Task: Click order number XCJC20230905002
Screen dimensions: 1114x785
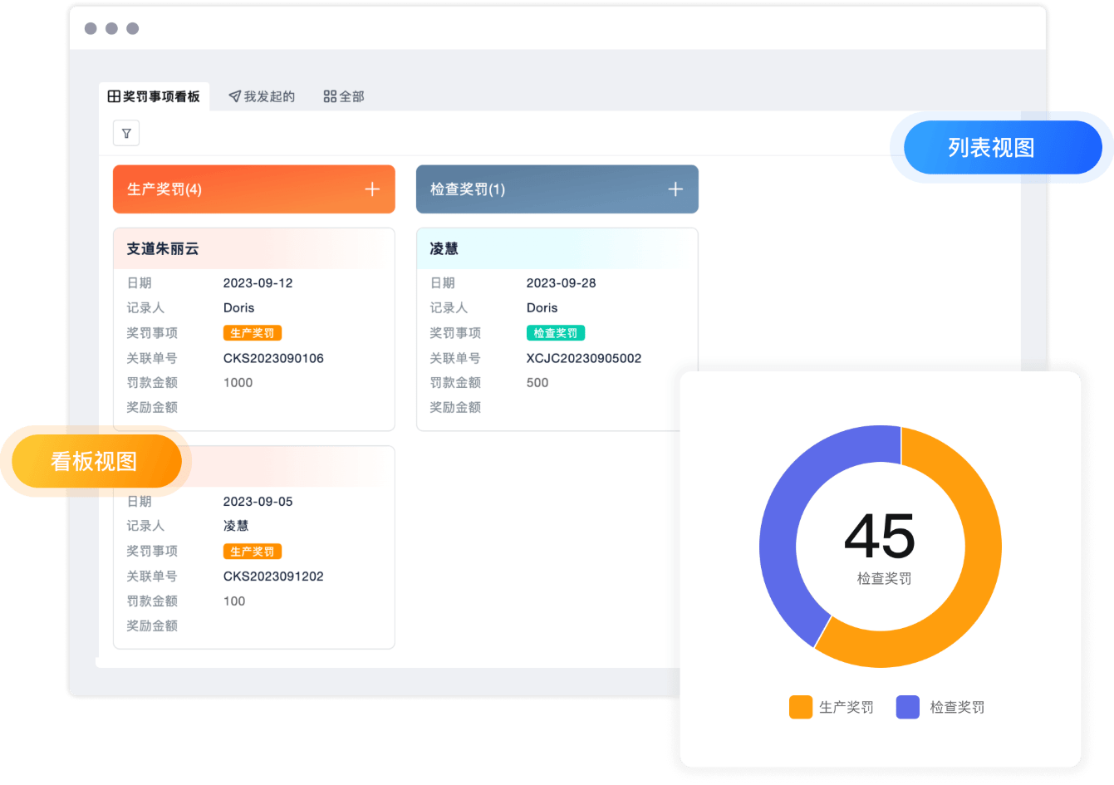Action: 584,358
